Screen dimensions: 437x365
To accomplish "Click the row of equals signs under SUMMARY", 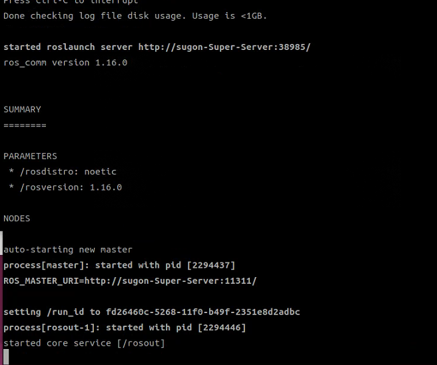I will (25, 125).
